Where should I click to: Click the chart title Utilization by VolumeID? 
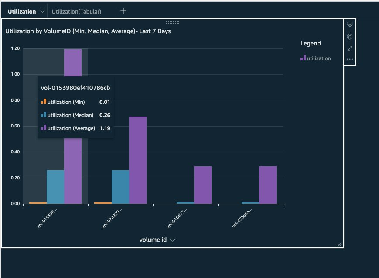pos(87,31)
